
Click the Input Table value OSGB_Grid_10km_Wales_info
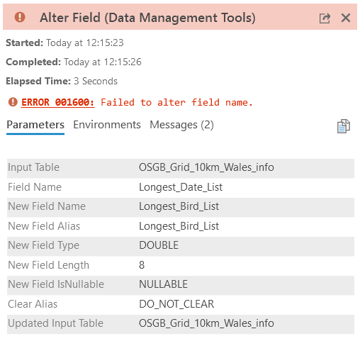206,167
